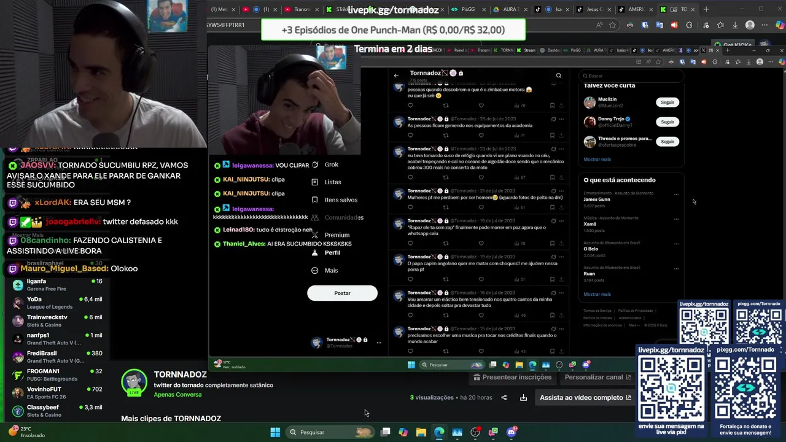Screen dimensions: 786x442
Task: Open more menu on the 23 de jul tweet
Action: click(561, 149)
